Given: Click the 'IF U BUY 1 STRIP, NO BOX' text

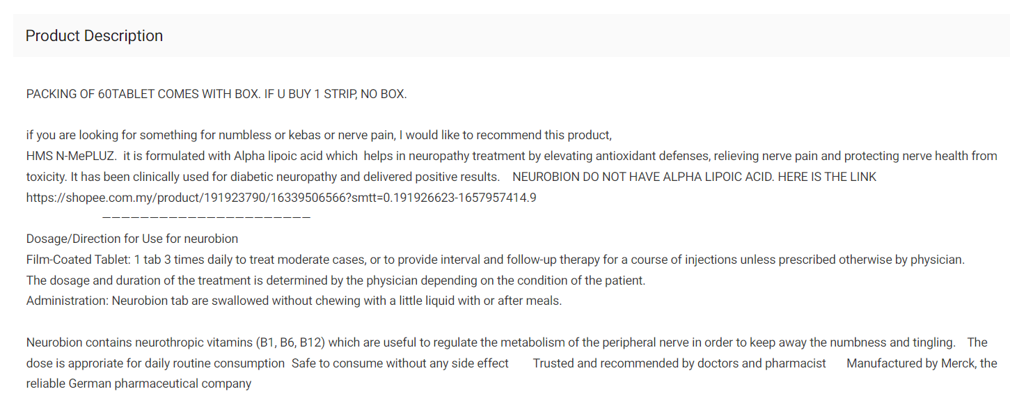Looking at the screenshot, I should pyautogui.click(x=336, y=93).
